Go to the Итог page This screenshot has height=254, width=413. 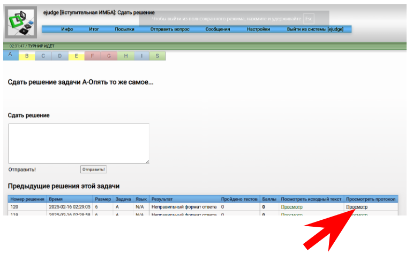94,29
